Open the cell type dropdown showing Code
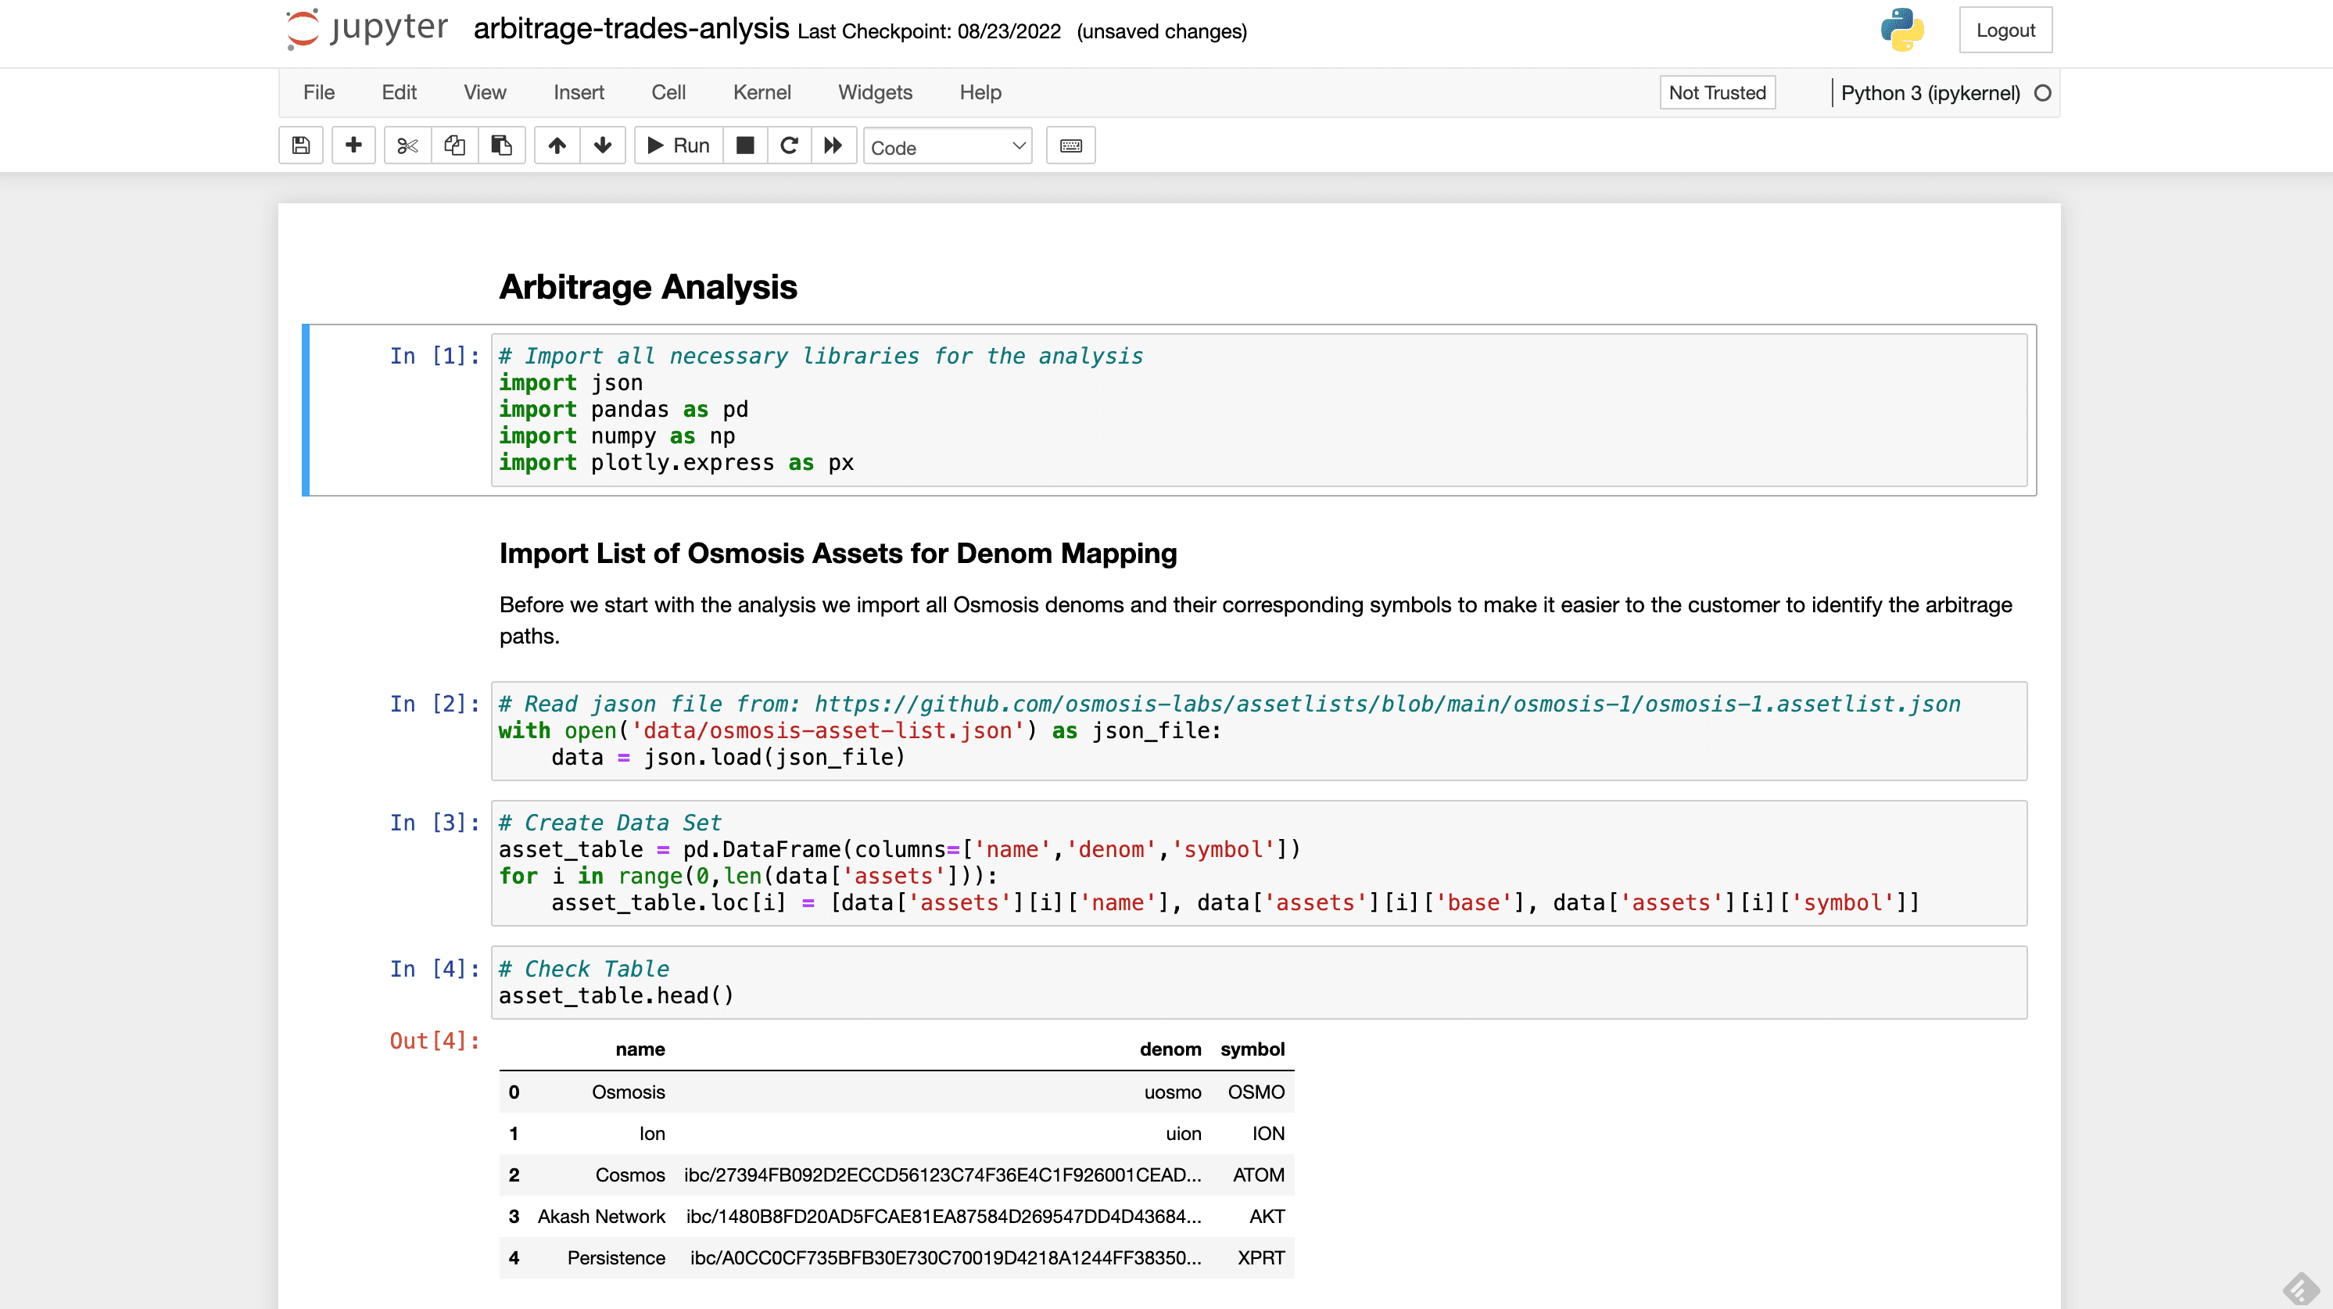2333x1309 pixels. (x=948, y=146)
